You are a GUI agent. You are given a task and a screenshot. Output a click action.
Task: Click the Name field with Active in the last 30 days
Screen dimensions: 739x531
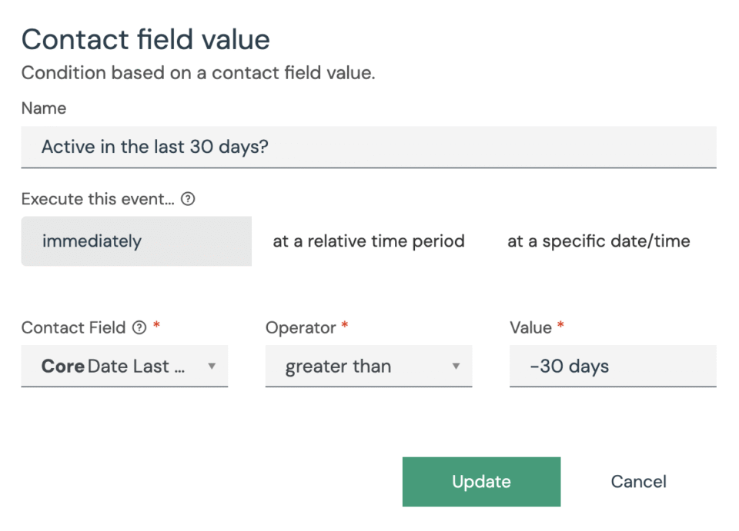[x=368, y=147]
